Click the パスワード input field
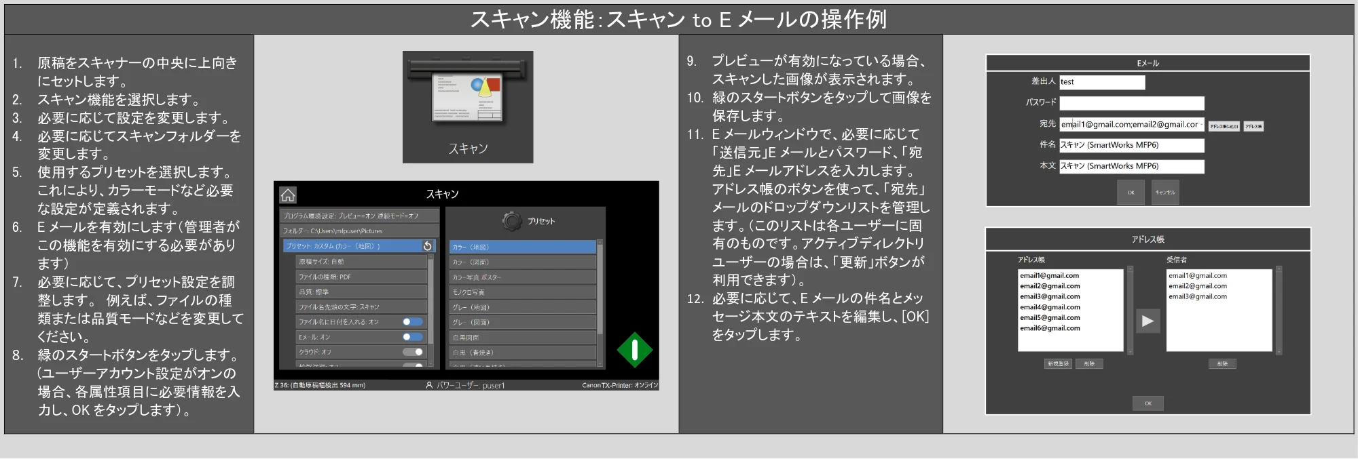The image size is (1358, 459). (1132, 103)
